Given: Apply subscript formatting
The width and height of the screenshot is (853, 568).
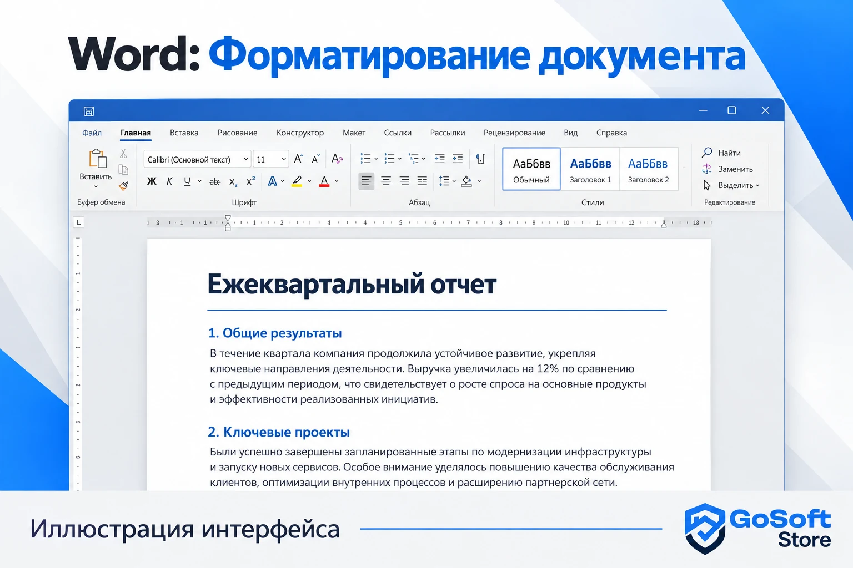Looking at the screenshot, I should click(x=233, y=181).
